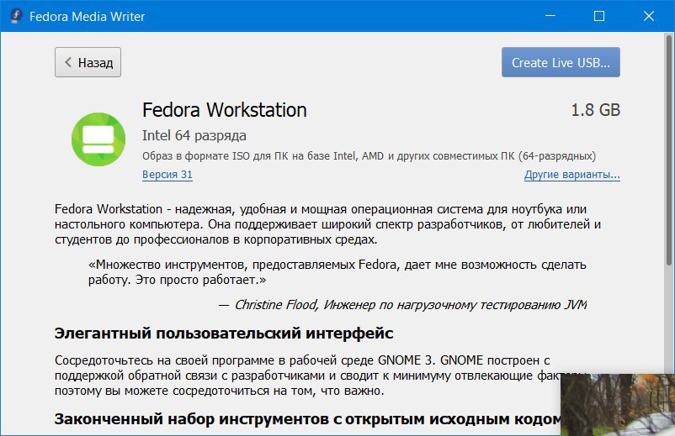Open the Другие варианты link
The image size is (675, 436).
tap(571, 175)
